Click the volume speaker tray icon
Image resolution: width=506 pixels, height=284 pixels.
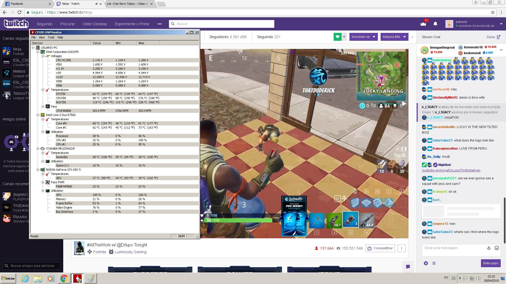[x=478, y=278]
